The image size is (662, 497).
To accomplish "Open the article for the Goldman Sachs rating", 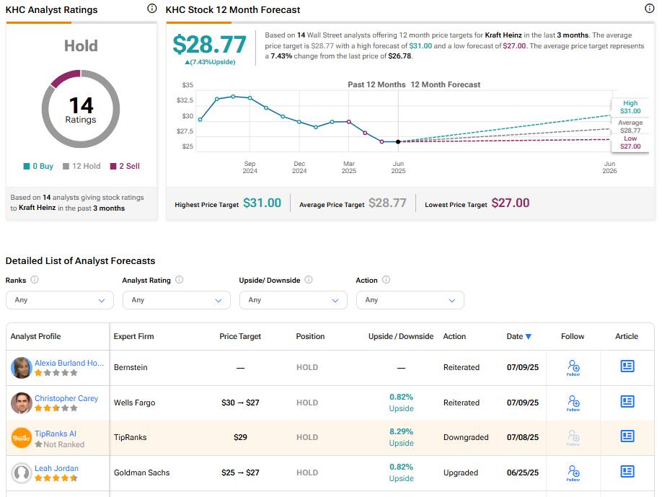I will (627, 472).
